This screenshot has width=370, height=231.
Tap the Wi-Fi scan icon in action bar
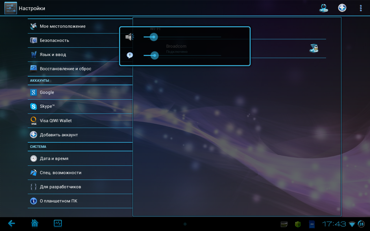[323, 8]
